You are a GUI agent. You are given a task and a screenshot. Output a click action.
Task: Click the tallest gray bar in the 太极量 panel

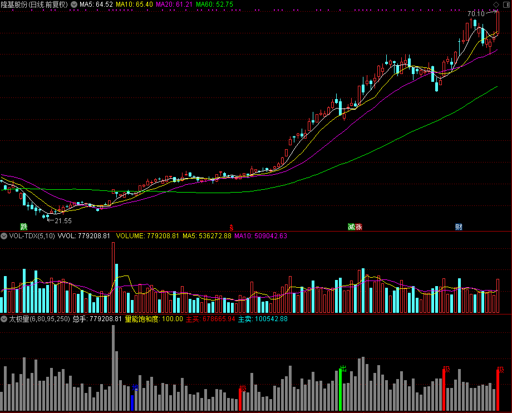tap(114, 368)
